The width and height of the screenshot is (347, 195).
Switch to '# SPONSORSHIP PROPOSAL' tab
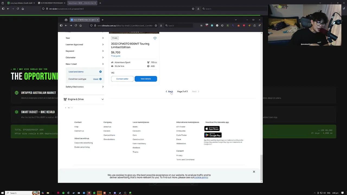tap(52, 3)
